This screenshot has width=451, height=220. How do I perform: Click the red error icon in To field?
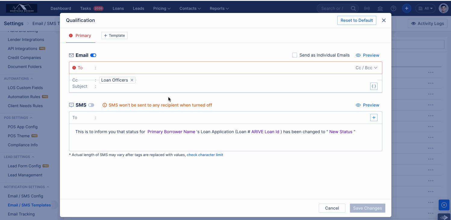(74, 68)
